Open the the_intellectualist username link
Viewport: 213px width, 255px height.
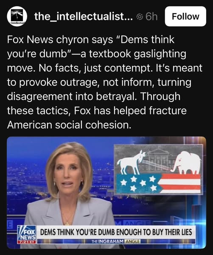84,17
